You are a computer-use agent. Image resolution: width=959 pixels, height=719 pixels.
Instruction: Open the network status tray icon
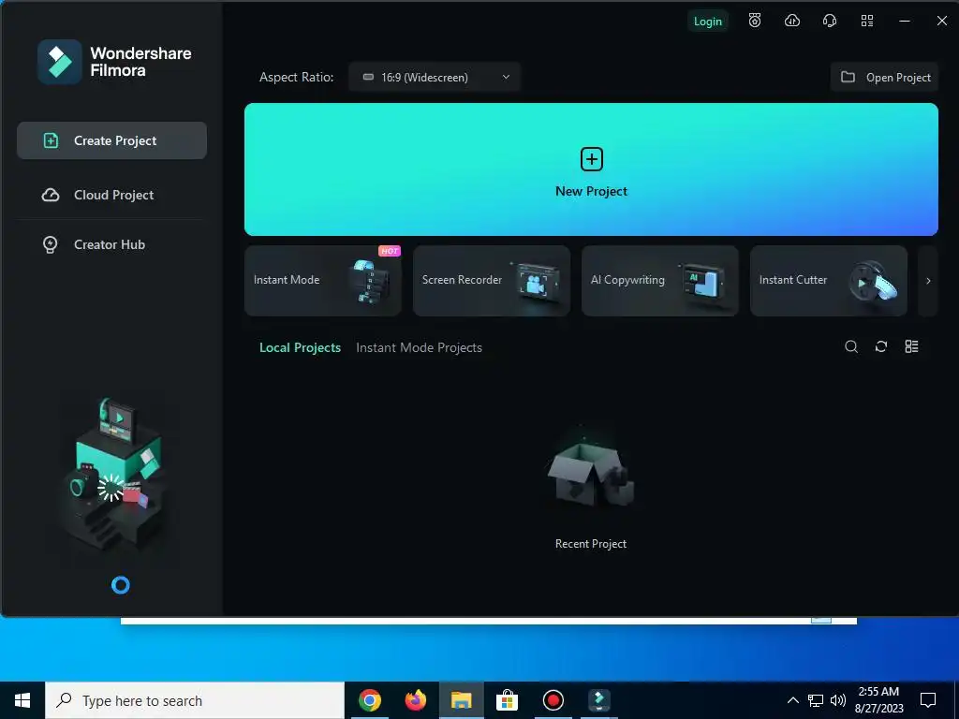click(x=816, y=700)
